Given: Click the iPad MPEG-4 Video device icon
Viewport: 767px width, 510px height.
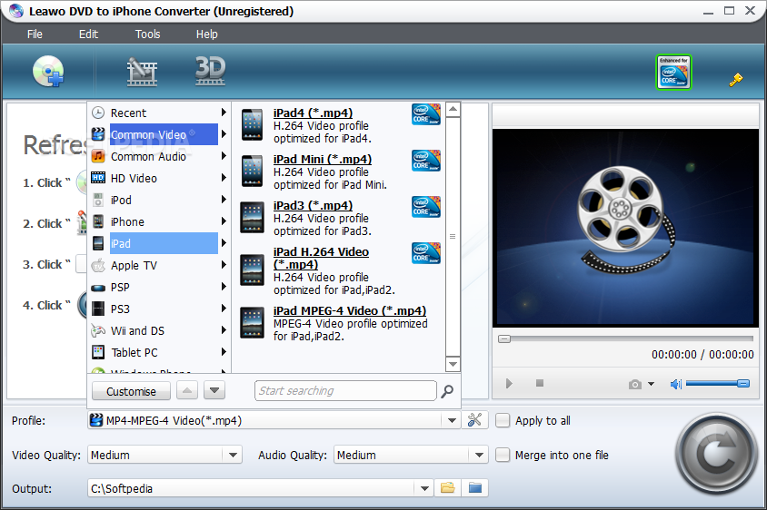Looking at the screenshot, I should coord(252,322).
